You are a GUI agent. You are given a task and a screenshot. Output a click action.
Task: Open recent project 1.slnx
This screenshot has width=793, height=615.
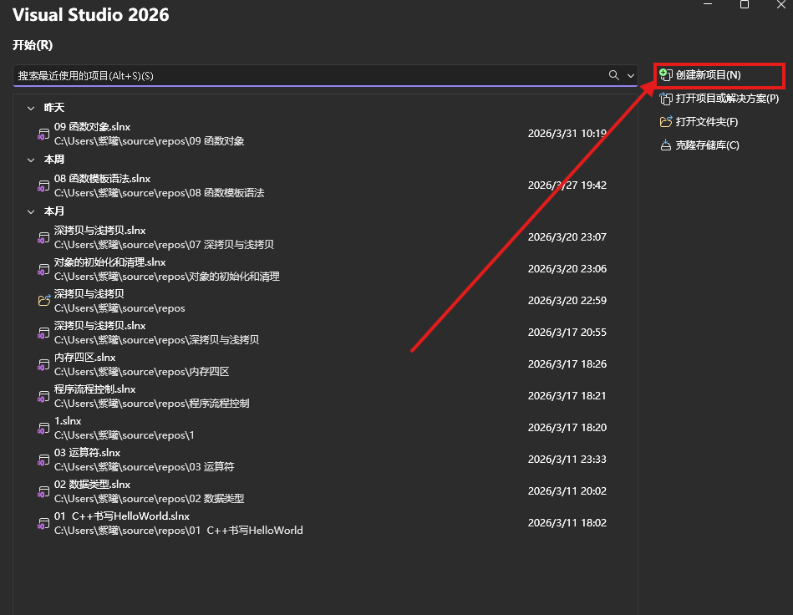pos(324,429)
